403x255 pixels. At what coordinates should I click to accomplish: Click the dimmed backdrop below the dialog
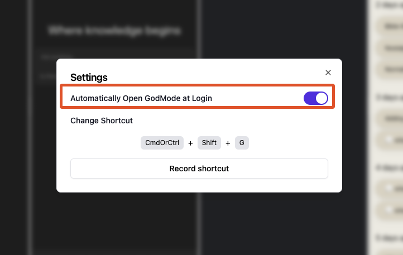click(x=199, y=223)
